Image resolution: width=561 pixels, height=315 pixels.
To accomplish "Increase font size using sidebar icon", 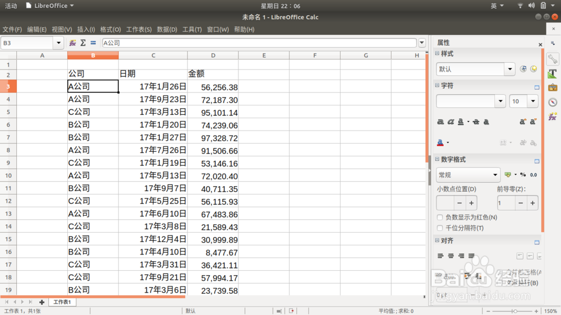I will (x=523, y=122).
